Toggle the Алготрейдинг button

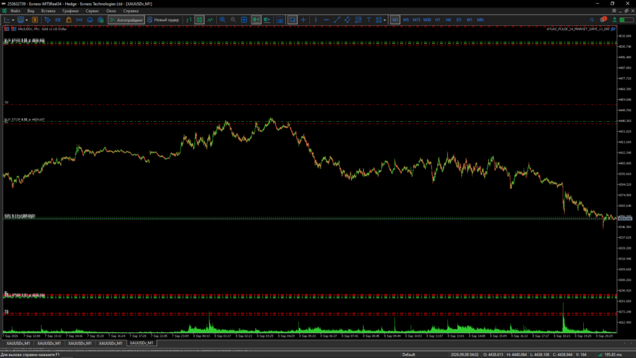[x=126, y=20]
